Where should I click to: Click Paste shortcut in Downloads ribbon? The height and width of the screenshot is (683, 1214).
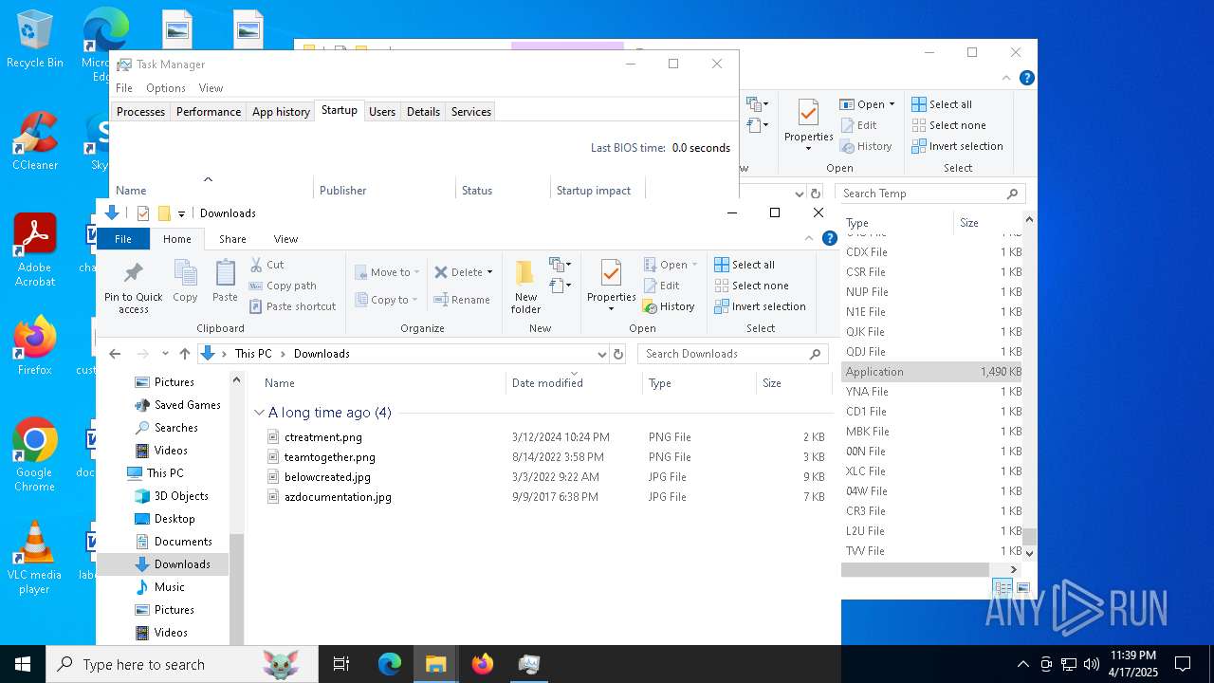pos(292,306)
